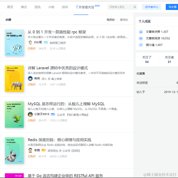The height and width of the screenshot is (178, 178).
Task: Click the eye article-views icon
Action: (x=141, y=39)
